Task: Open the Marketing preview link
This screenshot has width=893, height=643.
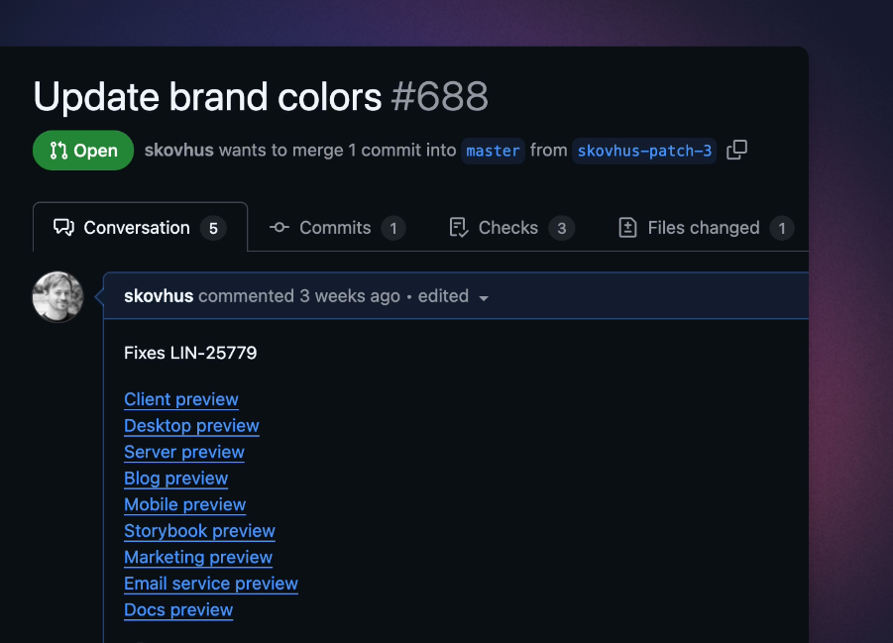Action: click(x=198, y=557)
